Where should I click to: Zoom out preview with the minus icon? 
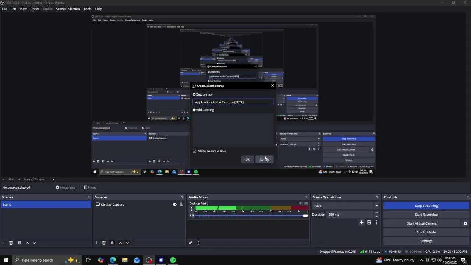(3, 179)
